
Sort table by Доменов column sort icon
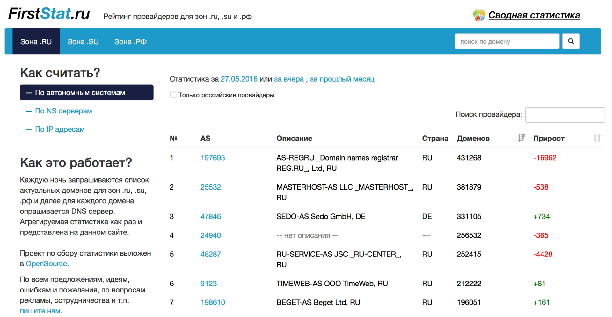(x=521, y=138)
